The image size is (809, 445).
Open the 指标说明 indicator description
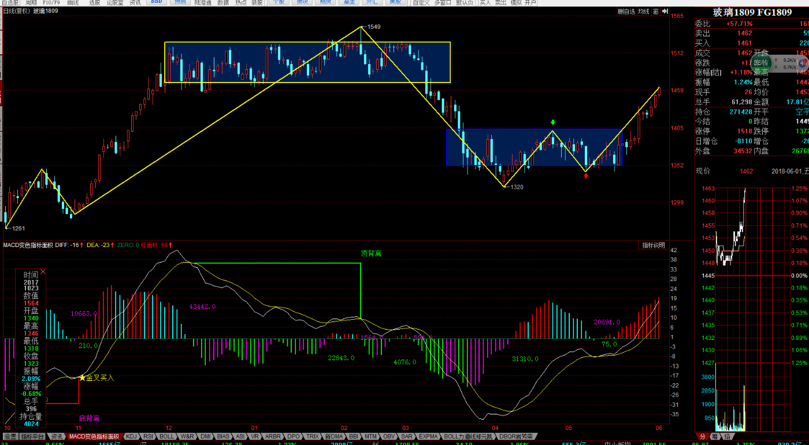653,245
